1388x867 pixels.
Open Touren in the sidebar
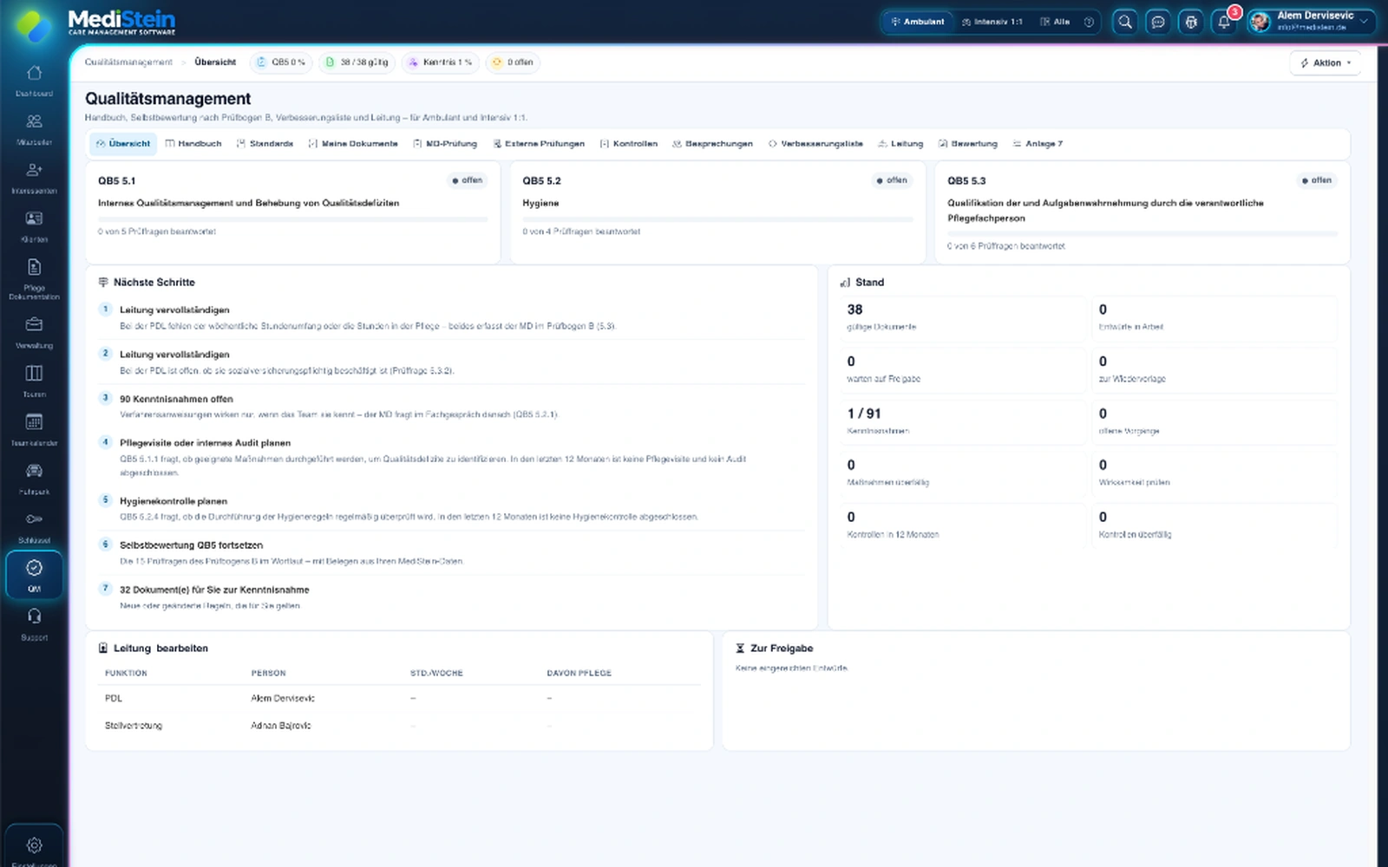pos(34,381)
